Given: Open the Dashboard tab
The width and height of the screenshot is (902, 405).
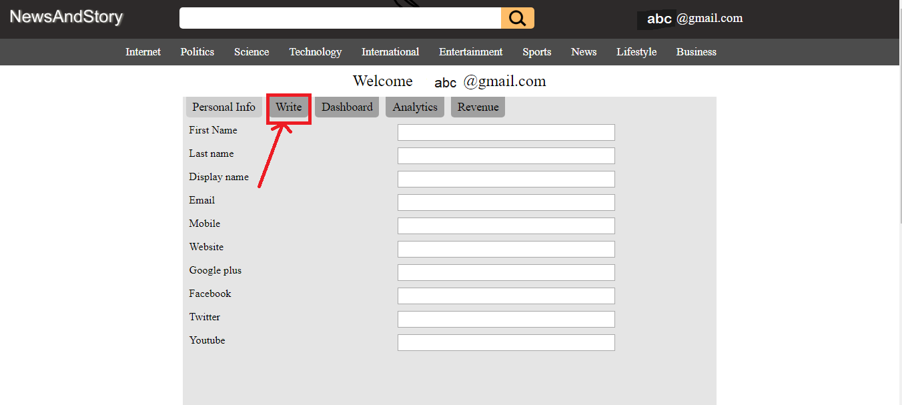Looking at the screenshot, I should click(347, 107).
